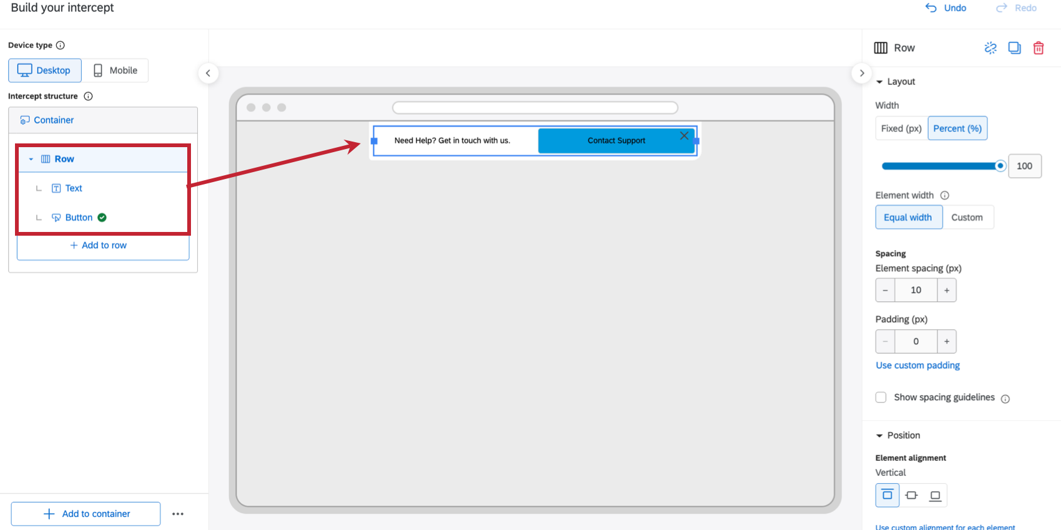Select Fixed (px) width option
Screen dimensions: 1061x530
point(901,128)
